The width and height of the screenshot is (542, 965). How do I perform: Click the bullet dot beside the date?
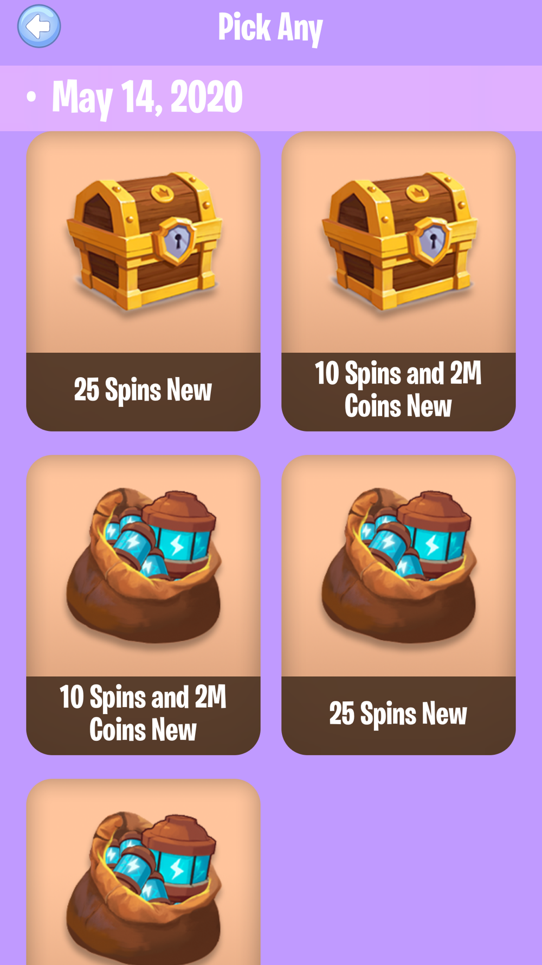31,97
